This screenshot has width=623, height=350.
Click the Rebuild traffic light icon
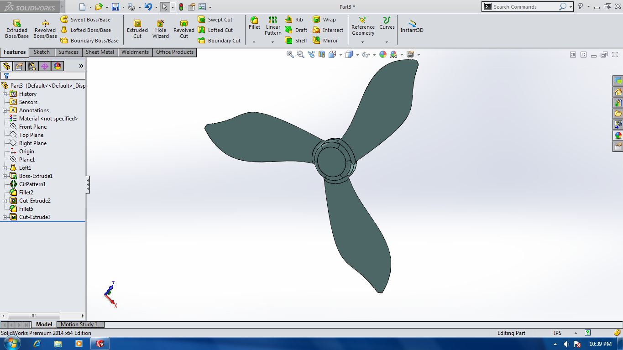181,7
